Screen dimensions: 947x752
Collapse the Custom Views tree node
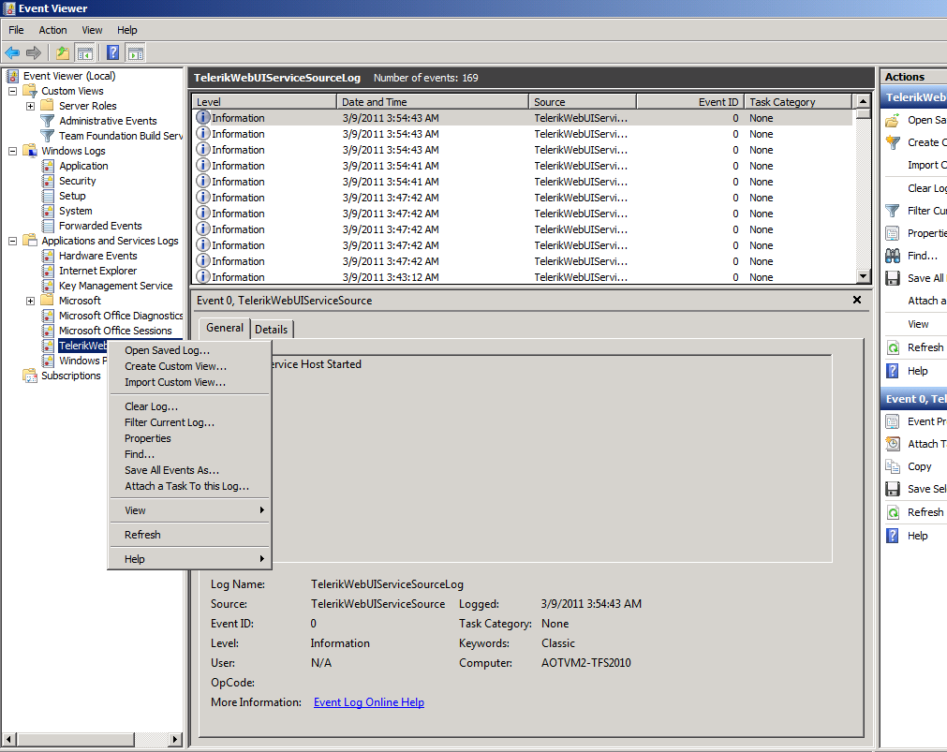(12, 91)
